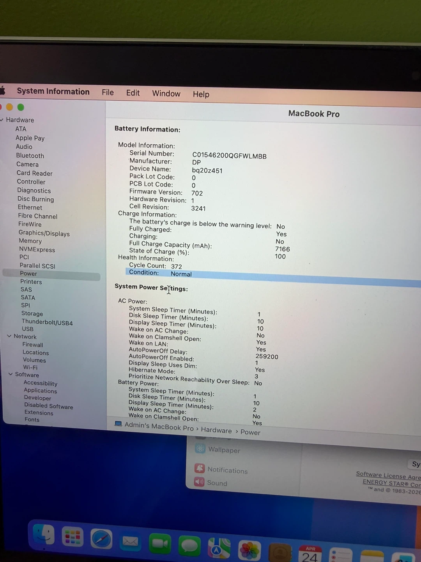Select SAS in the sidebar
This screenshot has height=562, width=421.
[x=26, y=290]
